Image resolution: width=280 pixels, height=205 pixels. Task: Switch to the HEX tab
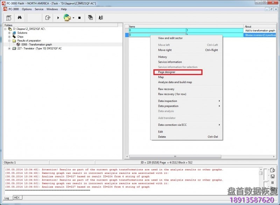pyautogui.click(x=17, y=198)
